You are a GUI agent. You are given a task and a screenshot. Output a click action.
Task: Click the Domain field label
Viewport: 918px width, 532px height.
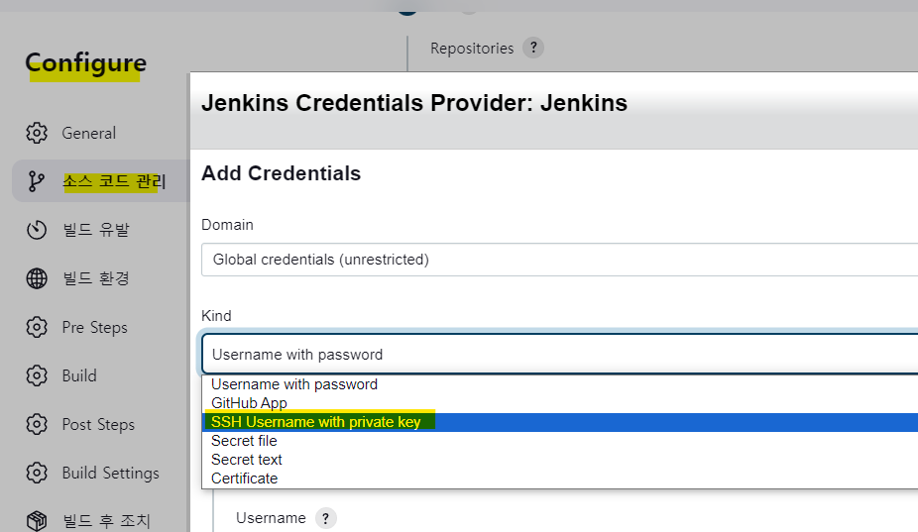pyautogui.click(x=227, y=225)
